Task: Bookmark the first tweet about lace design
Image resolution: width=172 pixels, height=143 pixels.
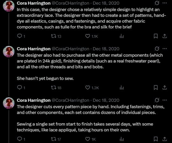Action: click(156, 36)
